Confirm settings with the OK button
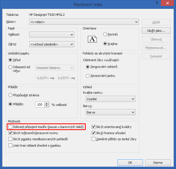This screenshot has height=169, width=176. [x=130, y=162]
